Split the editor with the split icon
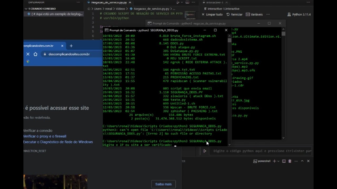Viewport: 337px width, 189px height. coord(187,2)
